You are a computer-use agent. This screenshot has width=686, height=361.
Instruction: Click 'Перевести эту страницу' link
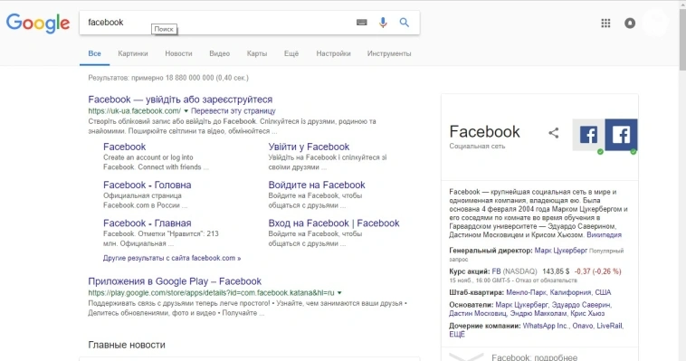coord(233,111)
